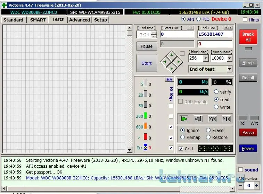Switch to the Standard tab
This screenshot has width=263, height=194.
14,20
